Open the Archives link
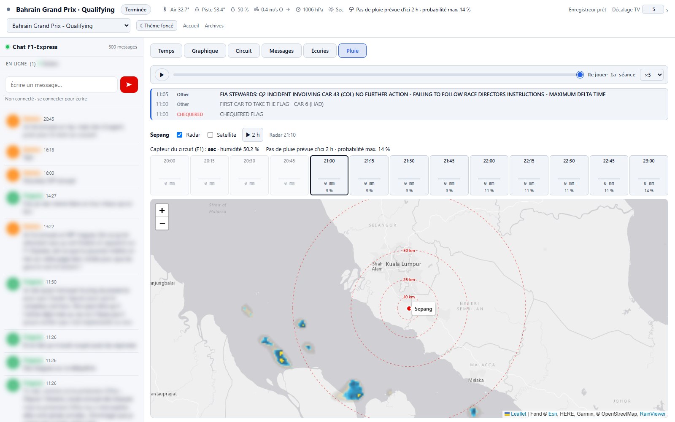This screenshot has width=675, height=422. coord(214,26)
